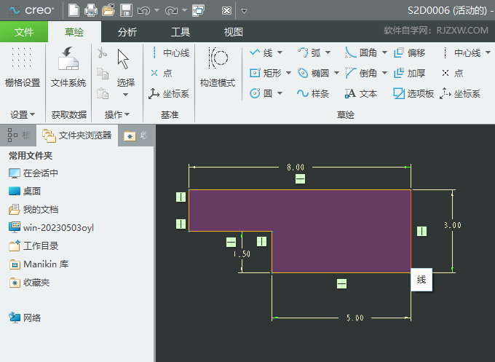Click datum Point tool (点) in 基准 group
This screenshot has height=362, width=495.
click(162, 74)
